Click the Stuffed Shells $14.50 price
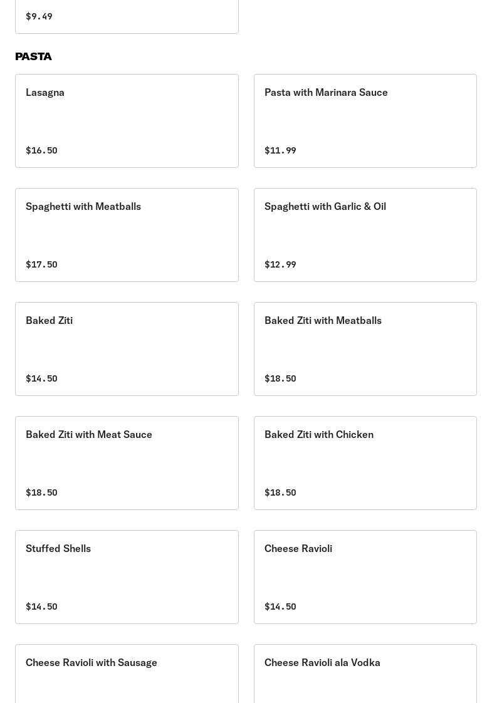492x703 pixels. pos(41,607)
